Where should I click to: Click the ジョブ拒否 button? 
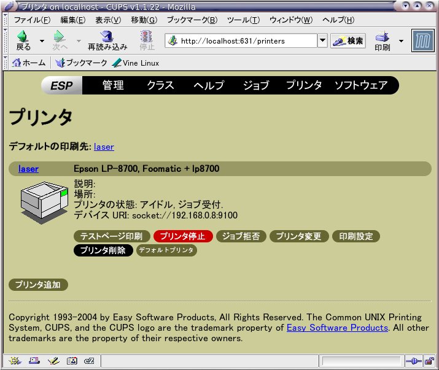pyautogui.click(x=241, y=236)
